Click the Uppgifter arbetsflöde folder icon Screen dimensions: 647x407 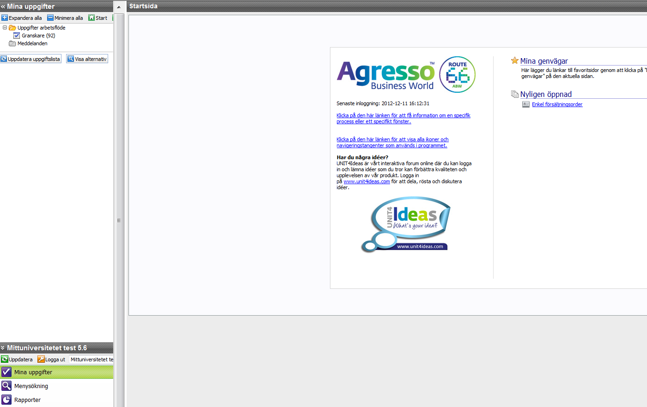click(12, 28)
